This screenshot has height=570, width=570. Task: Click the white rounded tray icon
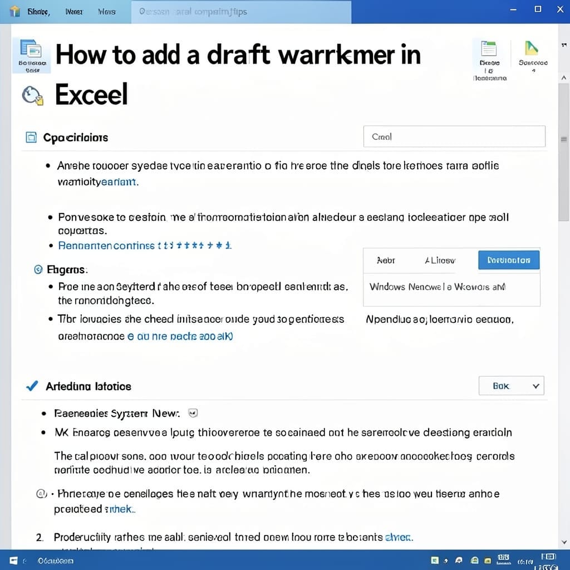tap(459, 560)
